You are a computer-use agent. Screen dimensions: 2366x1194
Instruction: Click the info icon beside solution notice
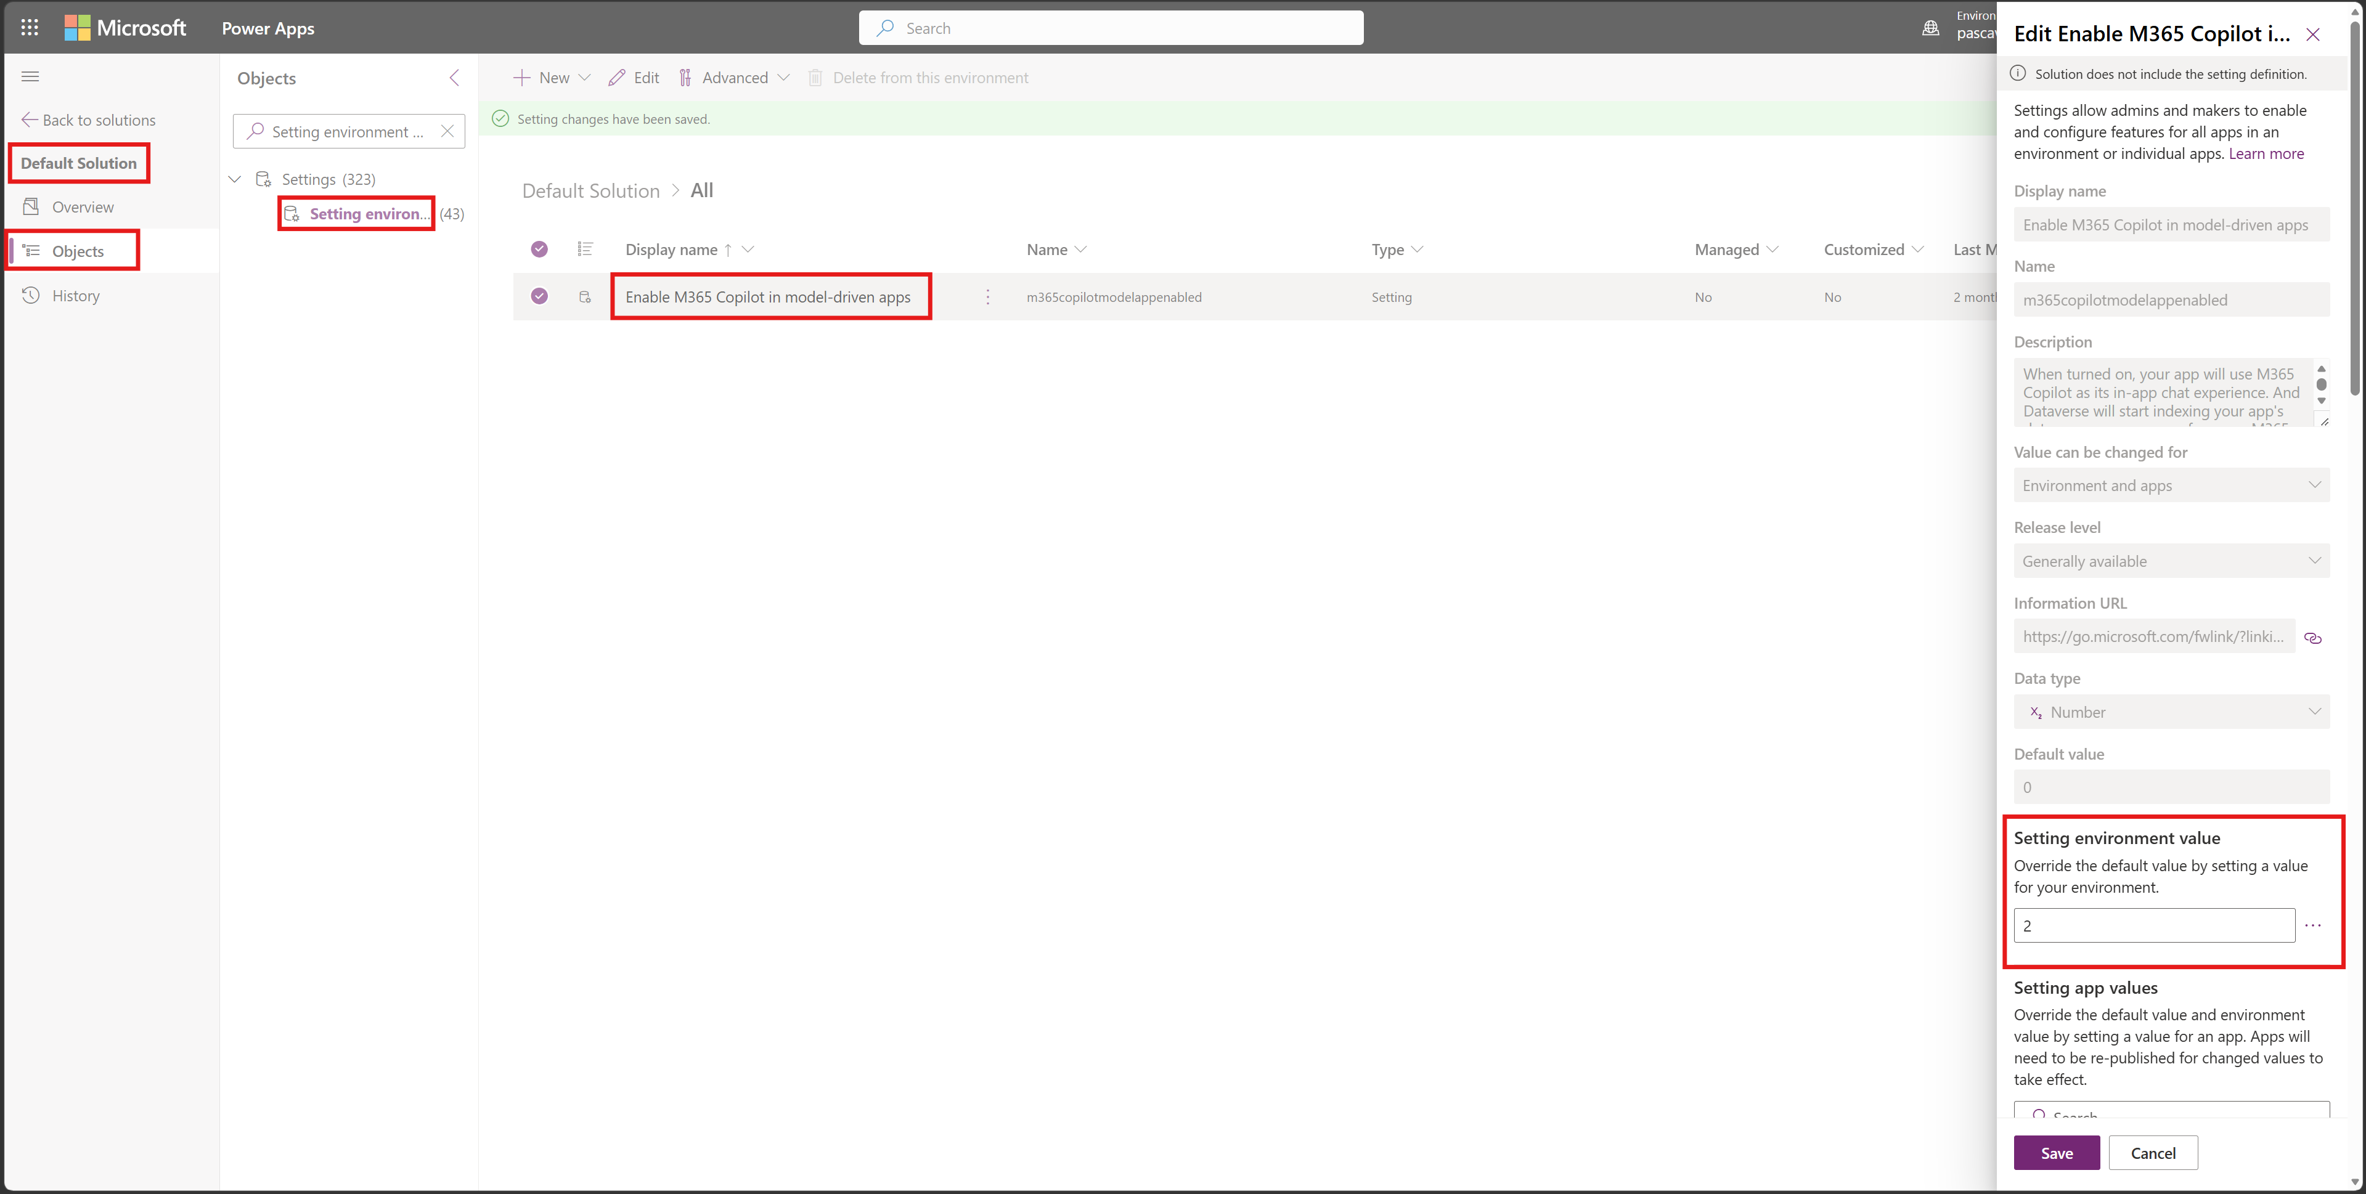[2018, 73]
